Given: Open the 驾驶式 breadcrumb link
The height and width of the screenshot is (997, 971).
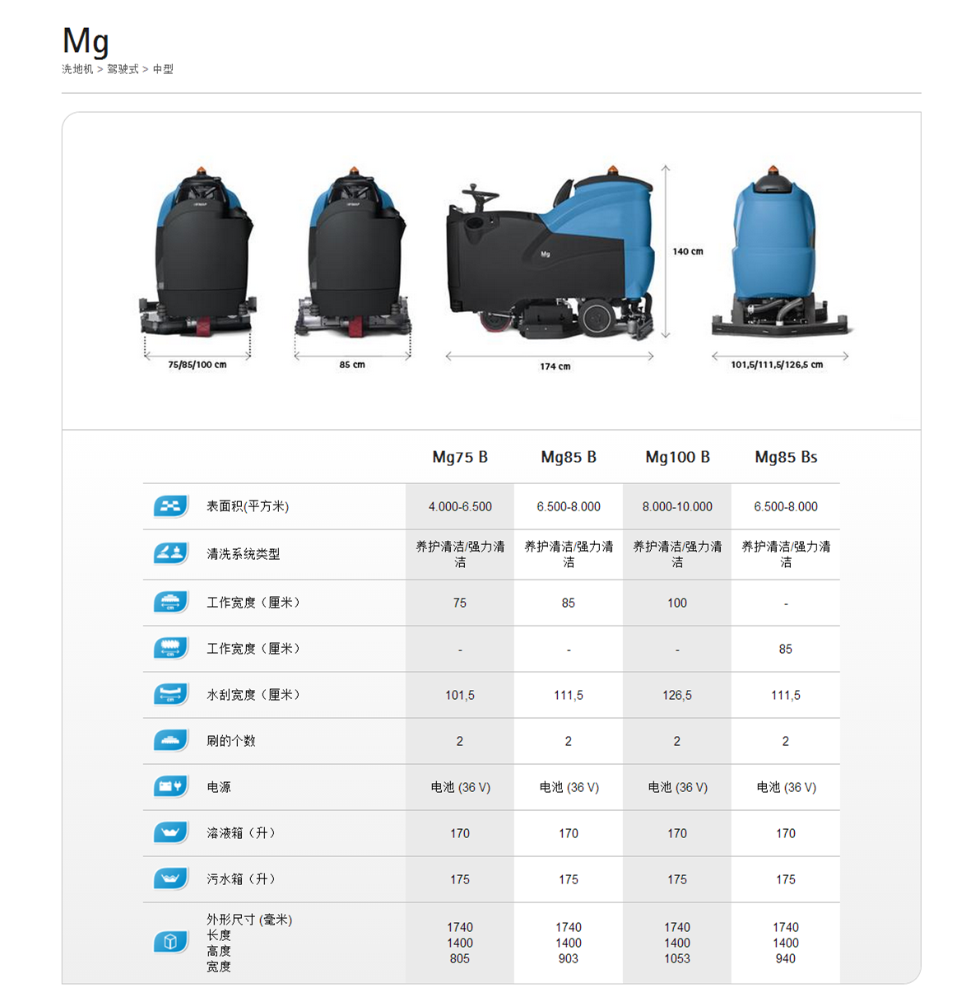Looking at the screenshot, I should tap(123, 69).
